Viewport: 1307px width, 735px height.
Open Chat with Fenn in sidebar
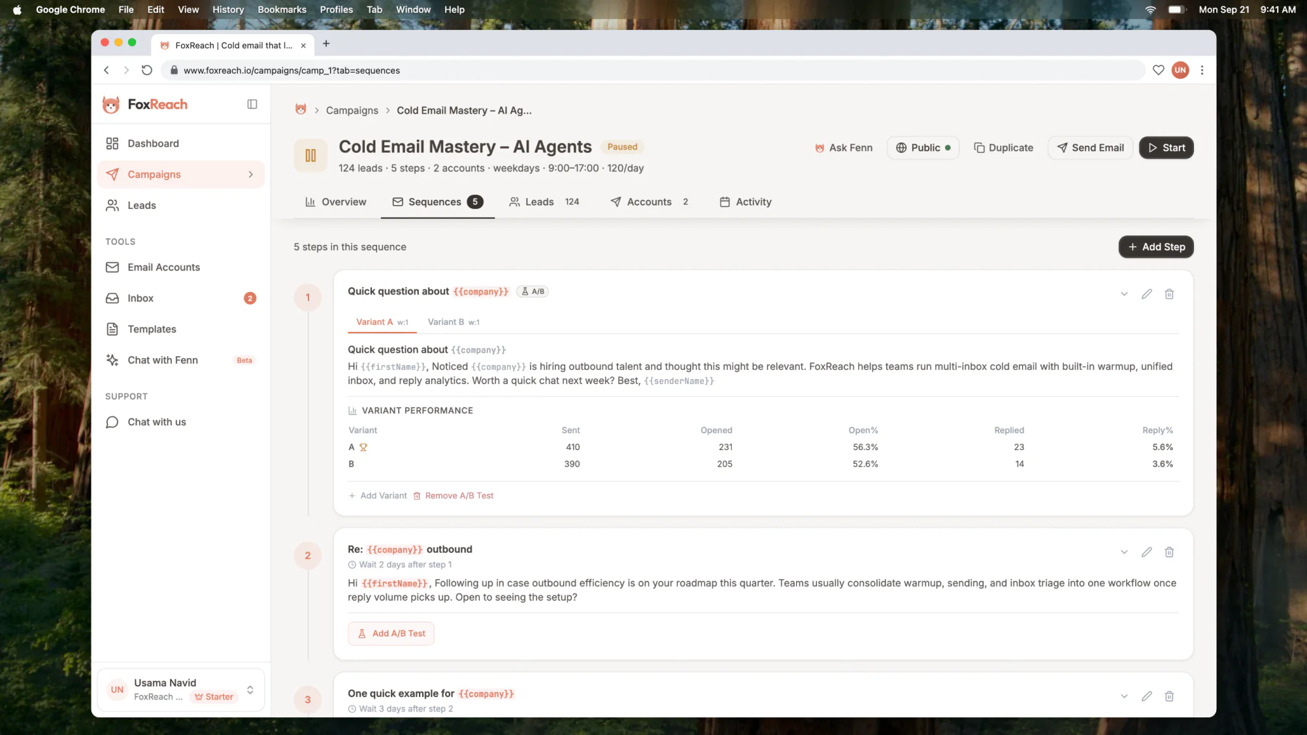[181, 360]
